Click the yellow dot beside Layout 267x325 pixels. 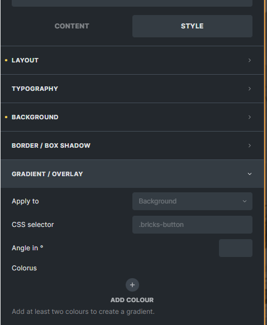[x=6, y=60]
